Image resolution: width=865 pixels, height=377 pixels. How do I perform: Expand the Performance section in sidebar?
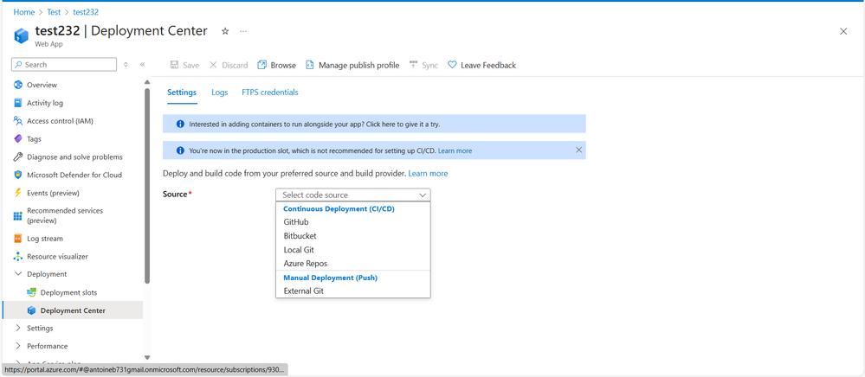(x=18, y=346)
